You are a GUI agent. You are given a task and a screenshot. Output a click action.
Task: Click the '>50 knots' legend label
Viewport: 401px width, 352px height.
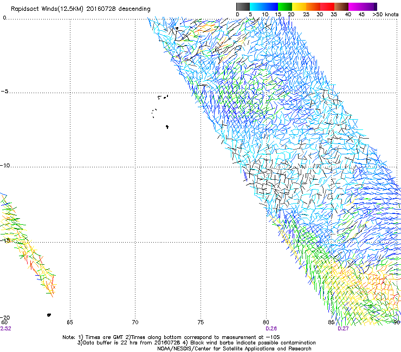click(x=385, y=14)
